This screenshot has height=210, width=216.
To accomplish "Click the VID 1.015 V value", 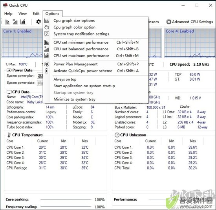I will point(195,98).
